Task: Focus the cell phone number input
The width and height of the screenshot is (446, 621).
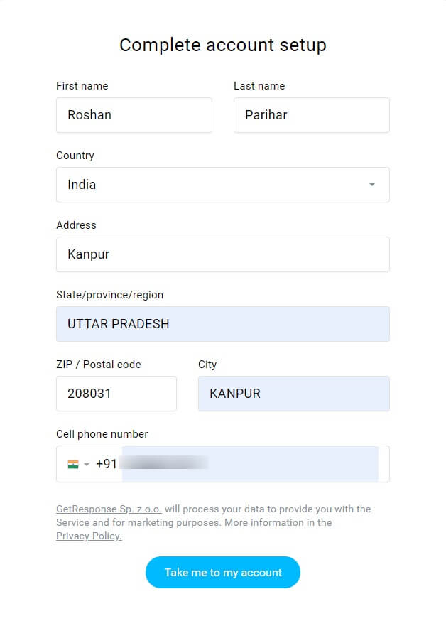Action: pyautogui.click(x=250, y=464)
